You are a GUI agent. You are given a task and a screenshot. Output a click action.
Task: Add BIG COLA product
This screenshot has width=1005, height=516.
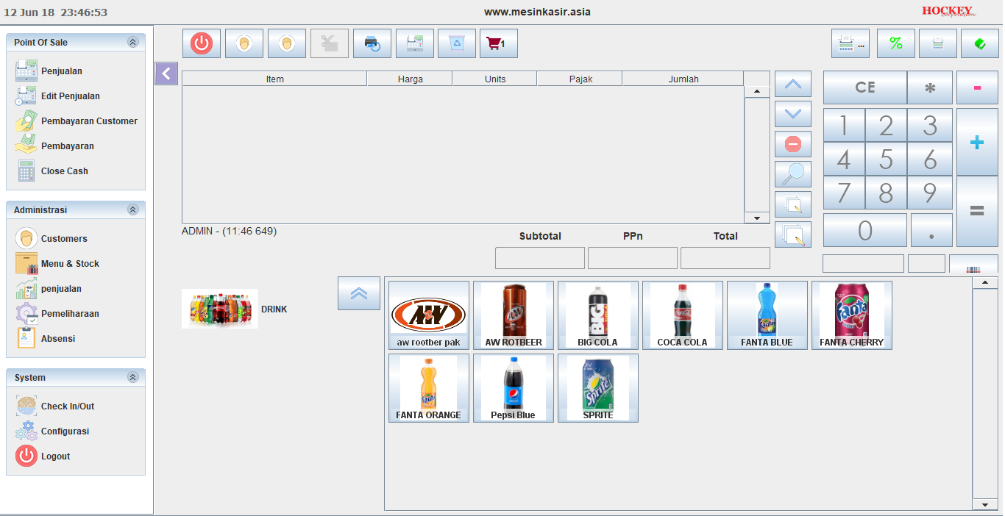598,315
